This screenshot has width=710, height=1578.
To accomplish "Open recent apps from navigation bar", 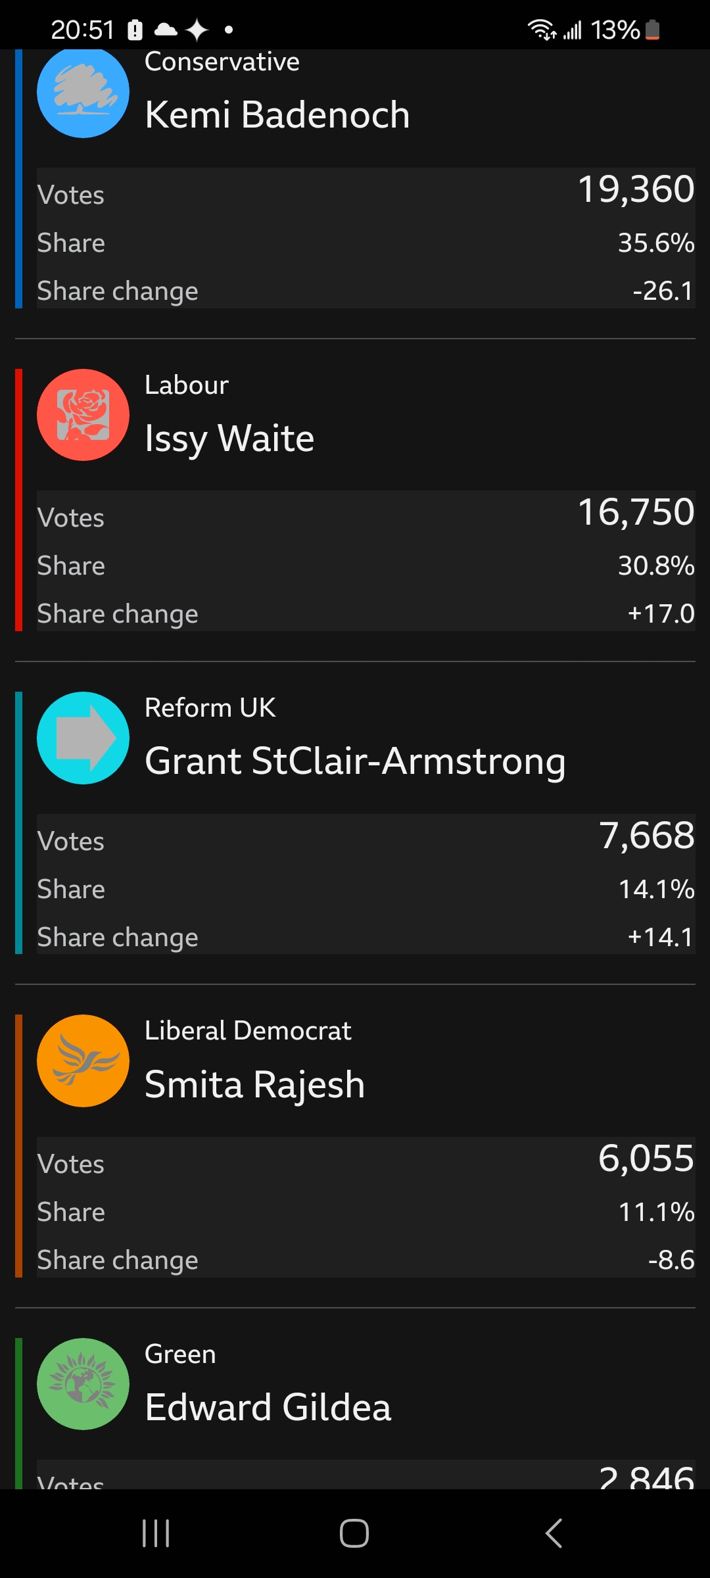I will click(x=156, y=1533).
